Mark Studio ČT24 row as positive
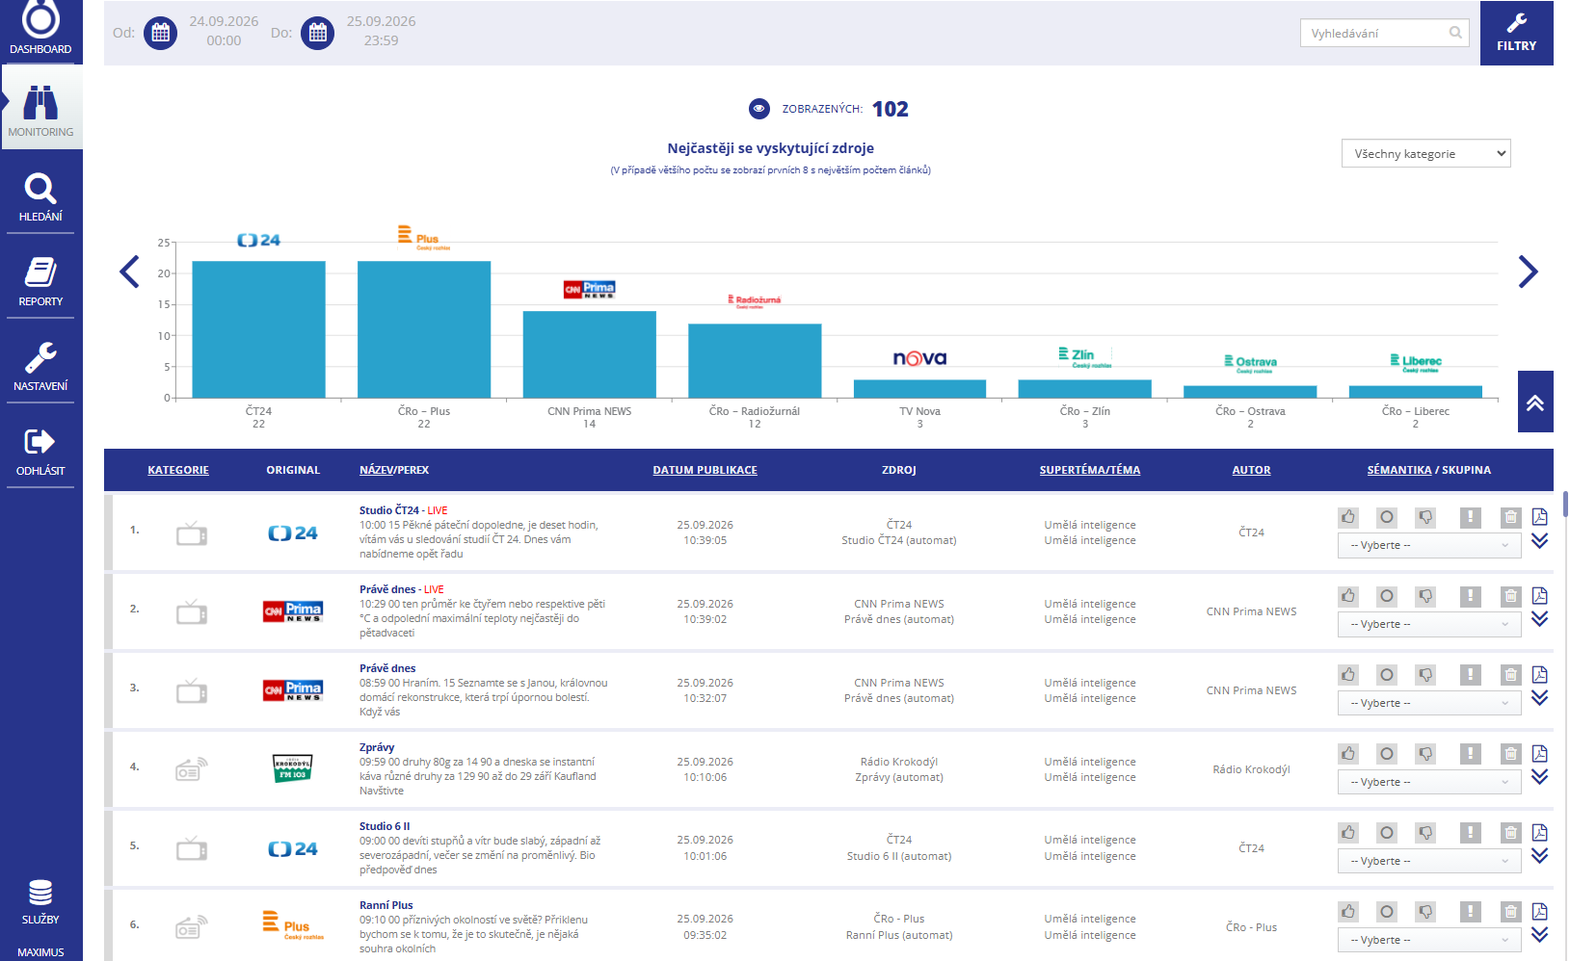 point(1348,517)
